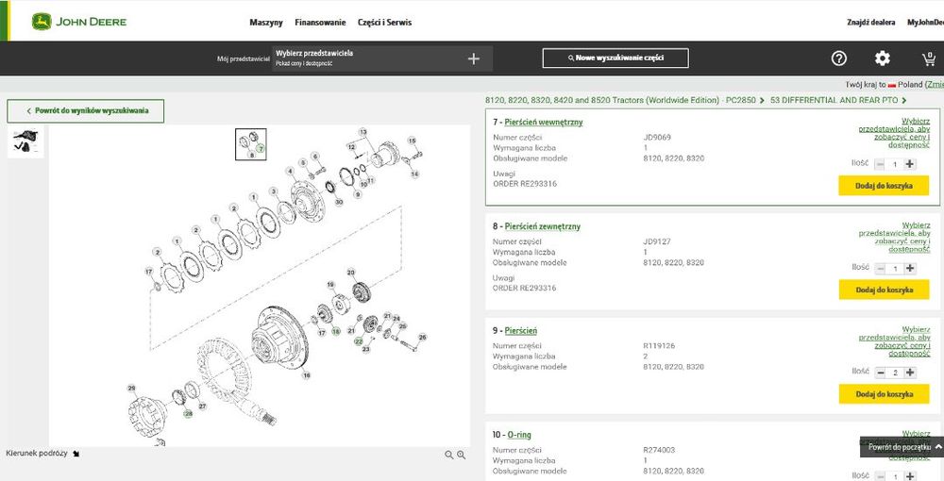Open O-ring part link

(x=519, y=435)
